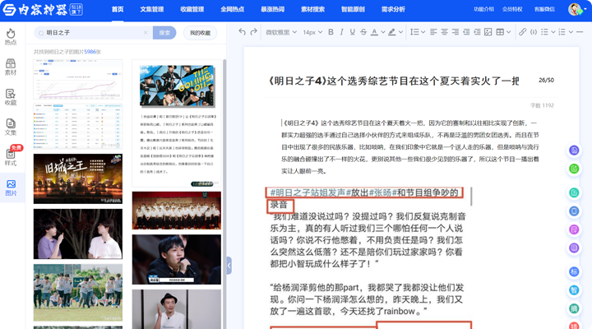The height and width of the screenshot is (329, 592).
Task: Click the teal round edit button
Action: (574, 192)
